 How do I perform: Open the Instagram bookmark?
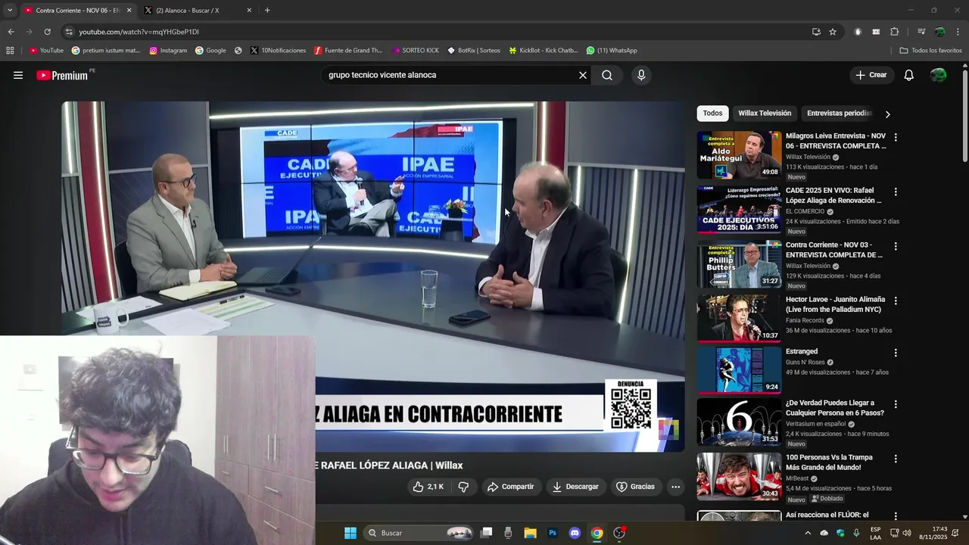click(168, 51)
